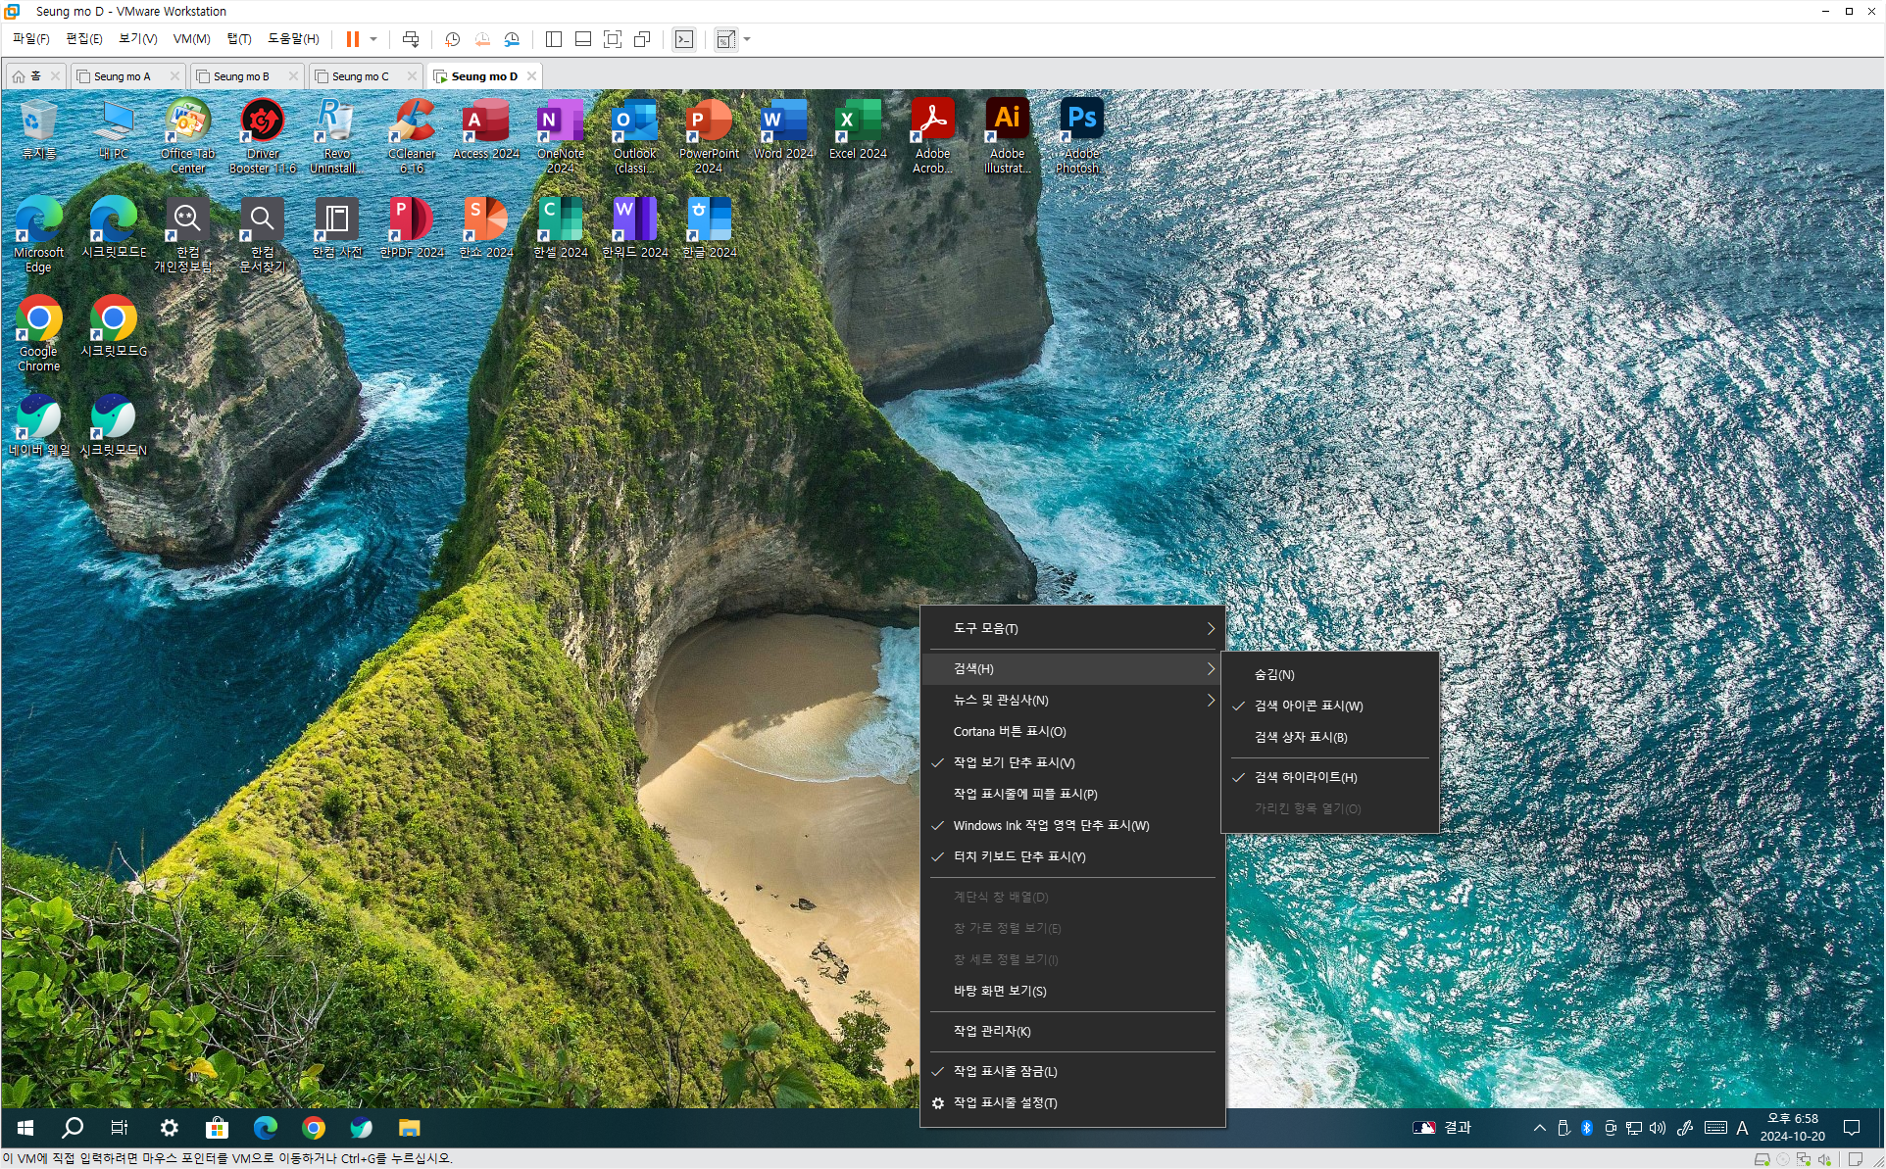Click the enter full screen toolbar icon

(613, 39)
